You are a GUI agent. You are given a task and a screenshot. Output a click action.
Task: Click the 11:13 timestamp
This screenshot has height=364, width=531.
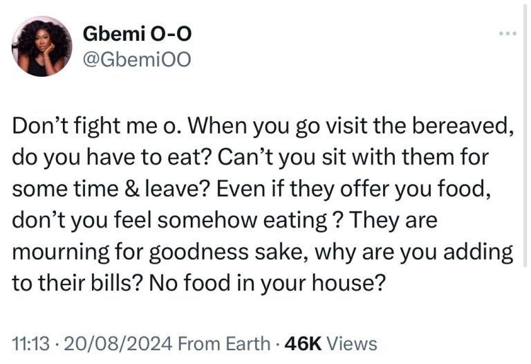[28, 343]
